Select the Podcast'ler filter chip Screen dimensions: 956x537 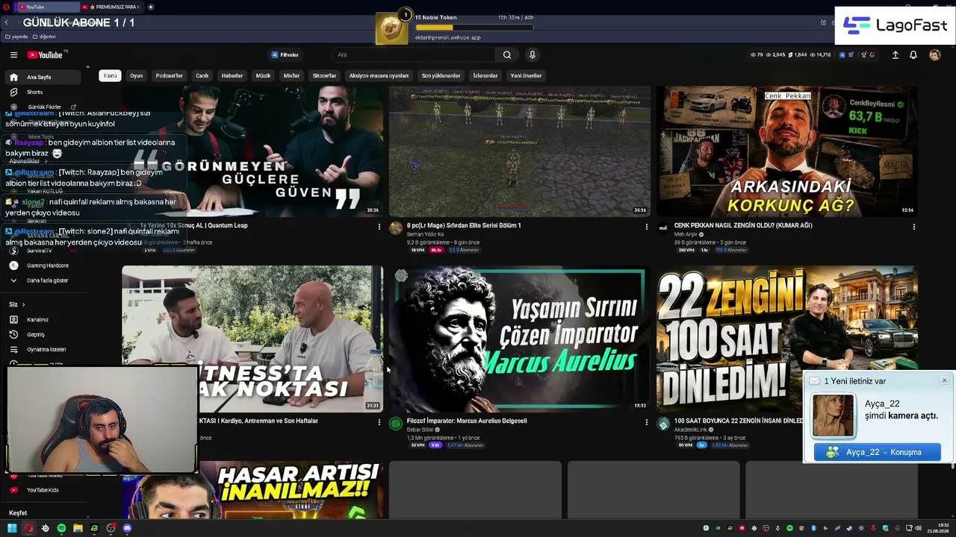[170, 75]
